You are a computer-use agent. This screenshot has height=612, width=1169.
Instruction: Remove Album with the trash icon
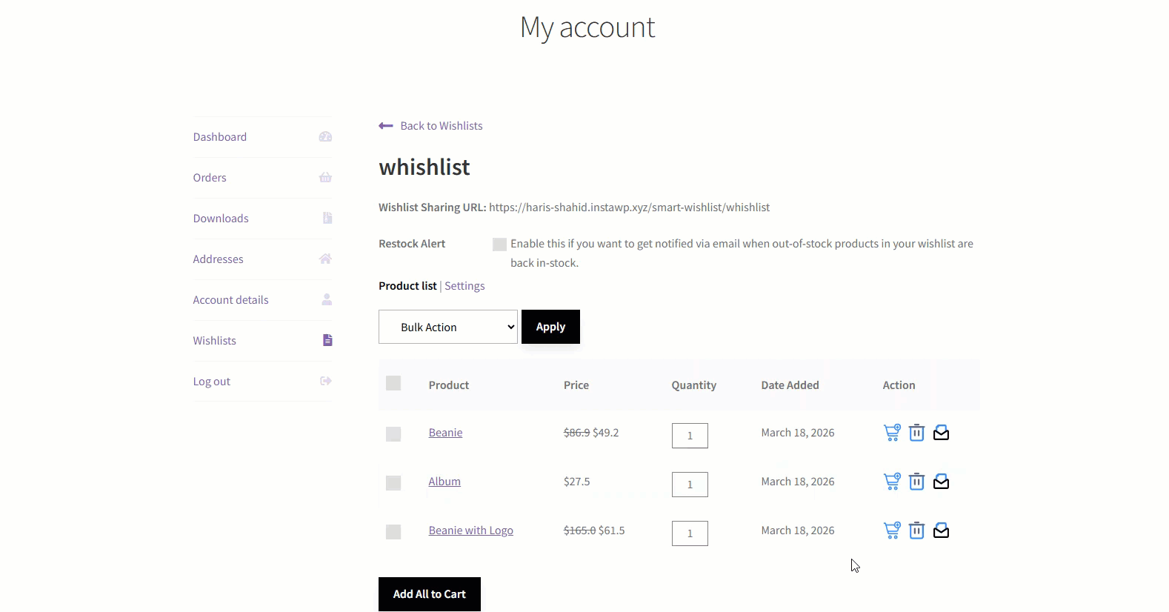click(916, 482)
